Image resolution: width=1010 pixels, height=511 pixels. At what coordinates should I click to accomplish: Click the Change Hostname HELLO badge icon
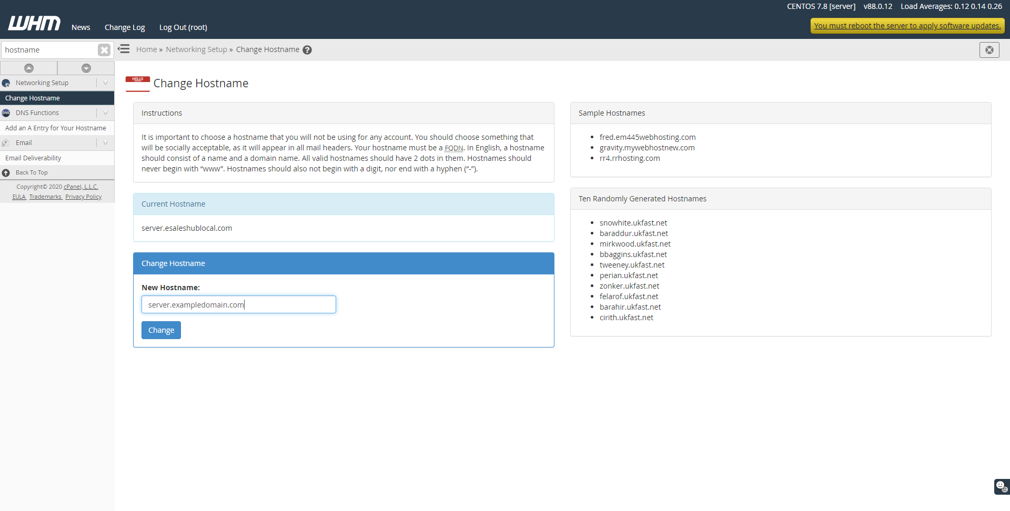coord(138,84)
